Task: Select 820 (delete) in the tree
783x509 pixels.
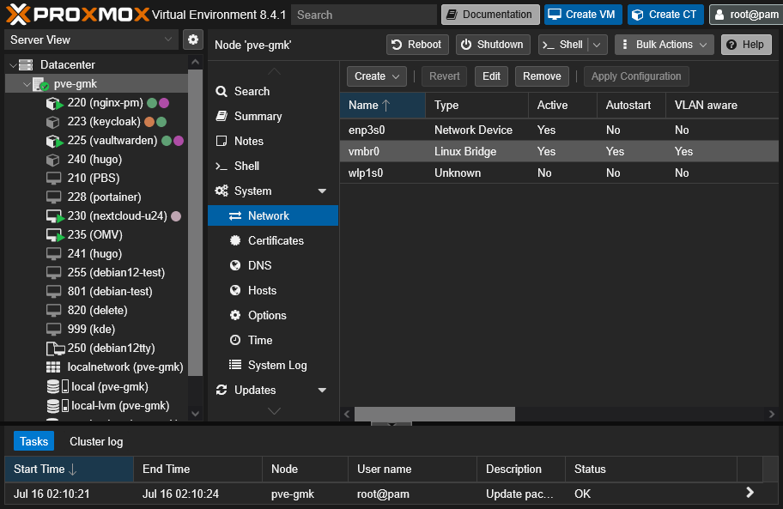Action: 97,311
